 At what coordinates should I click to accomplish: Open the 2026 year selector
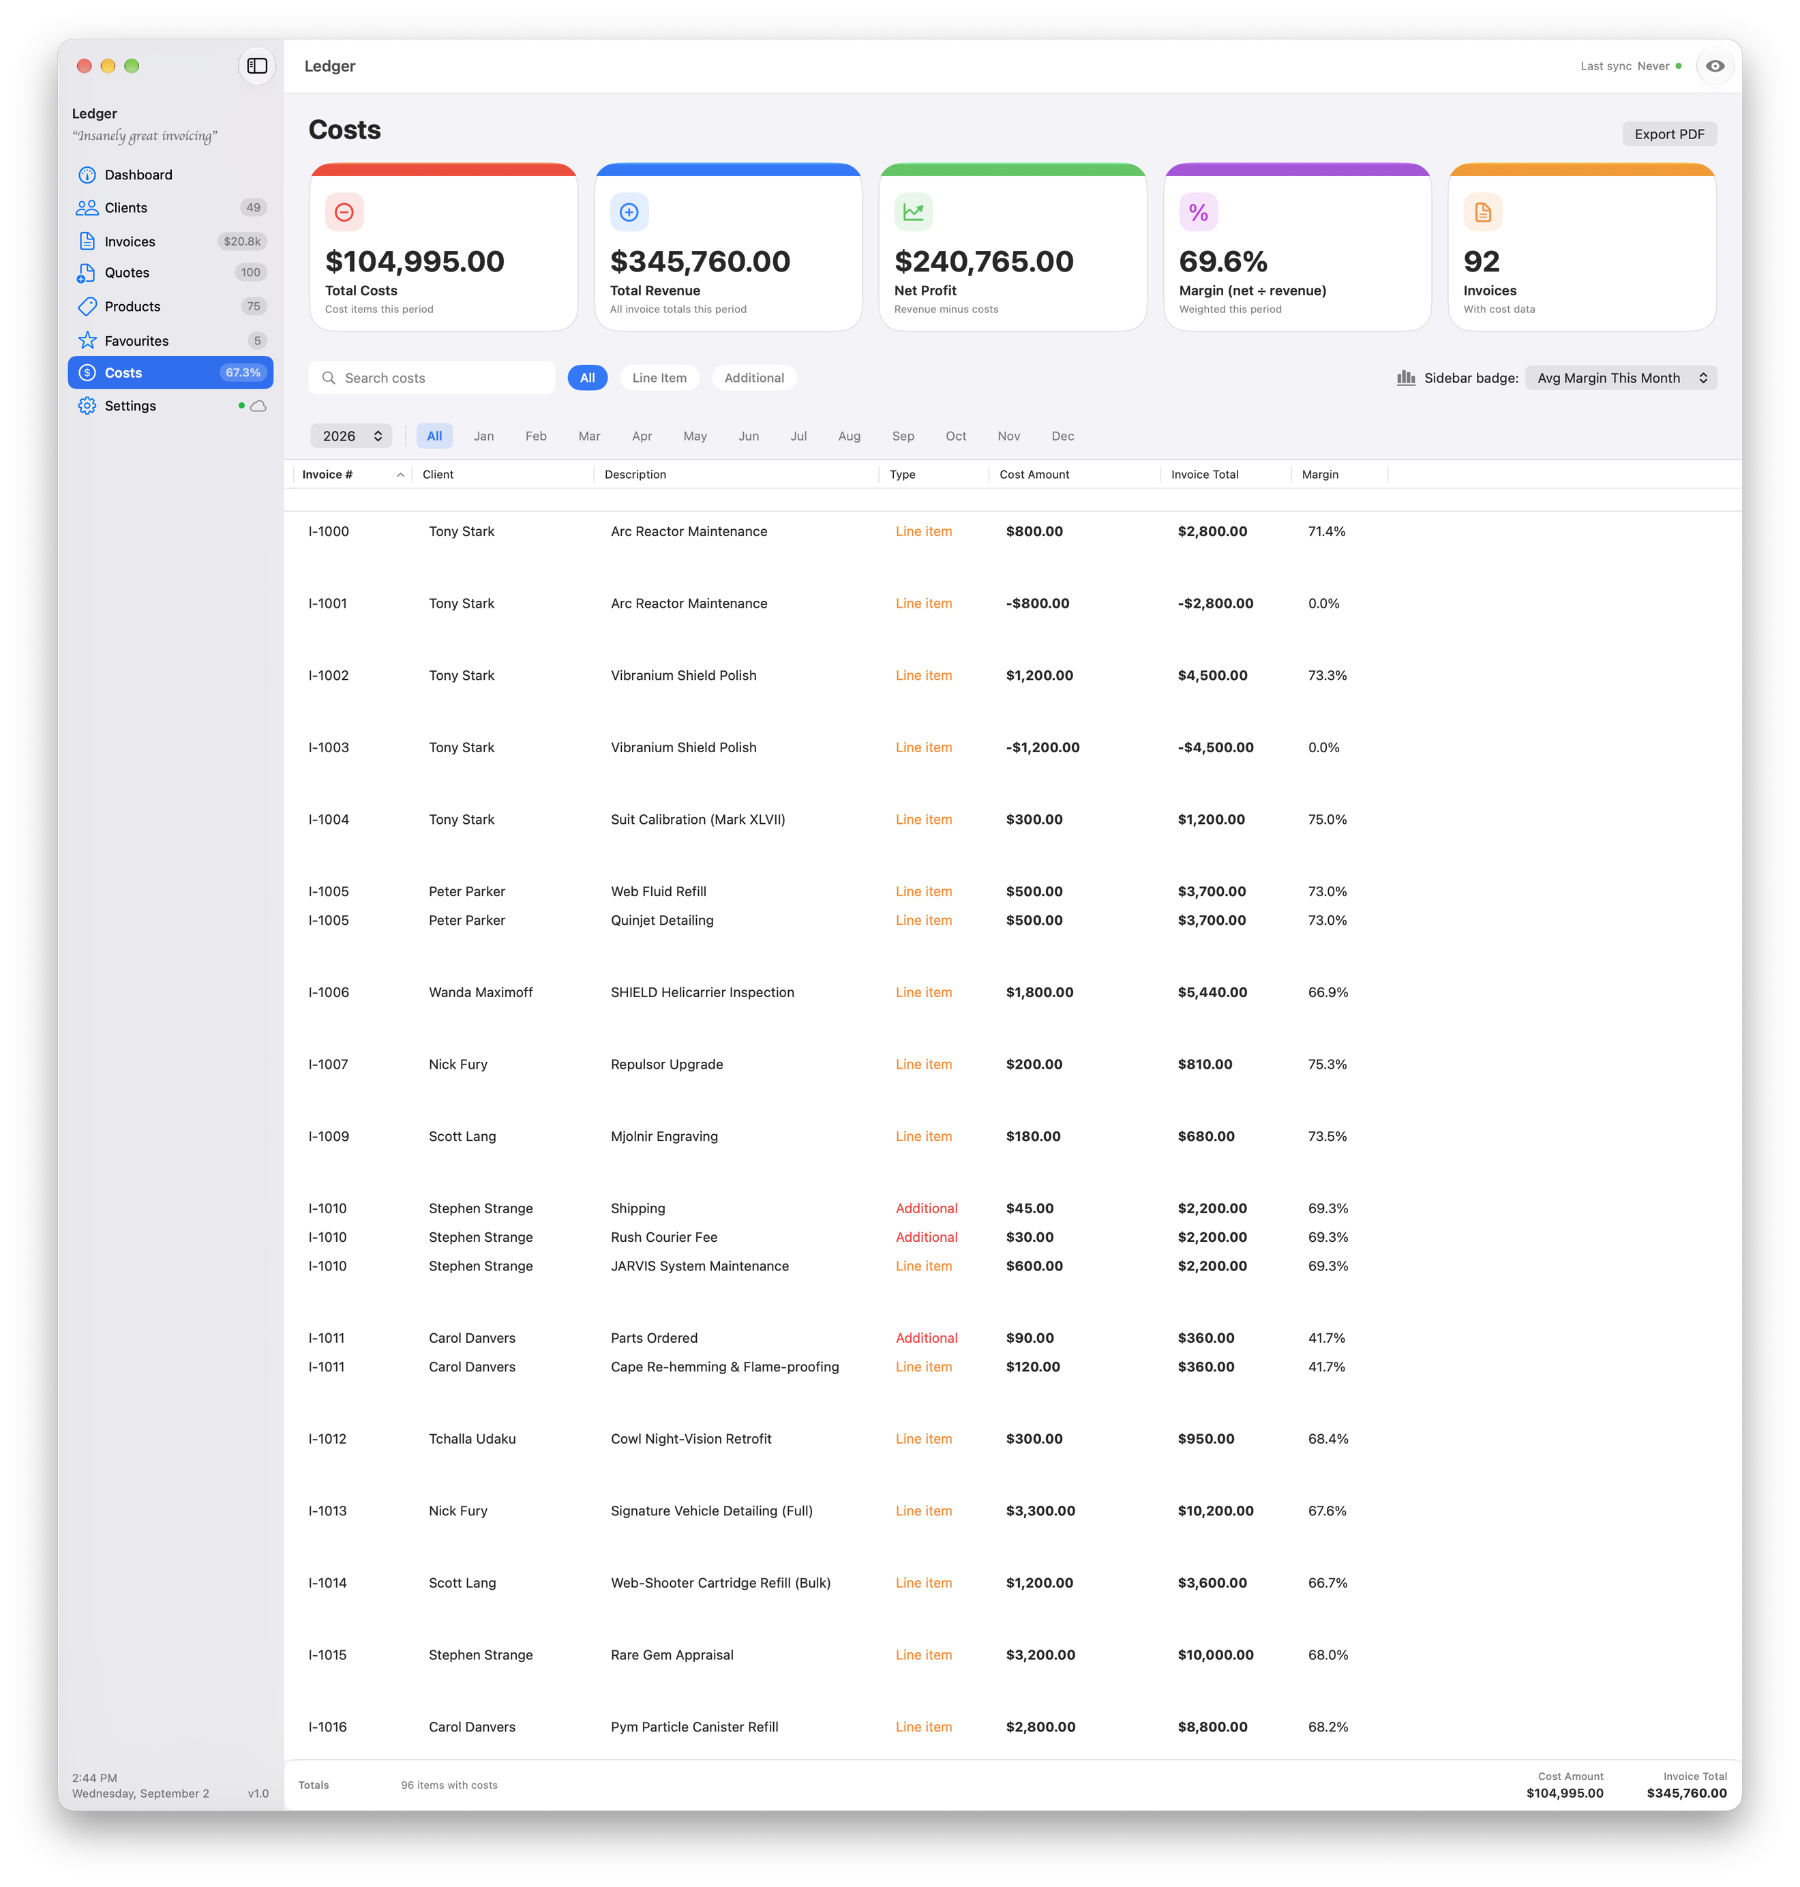click(351, 436)
